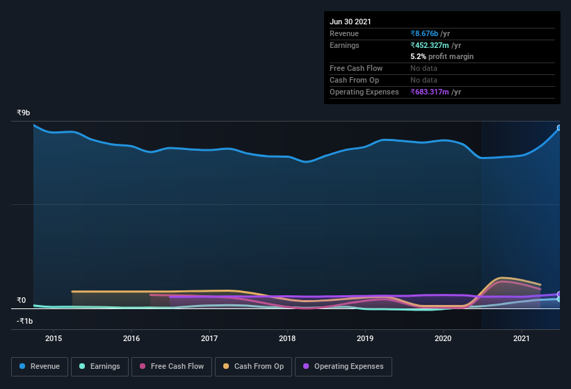
Task: Select the 2016 x-axis label
Action: [x=131, y=338]
